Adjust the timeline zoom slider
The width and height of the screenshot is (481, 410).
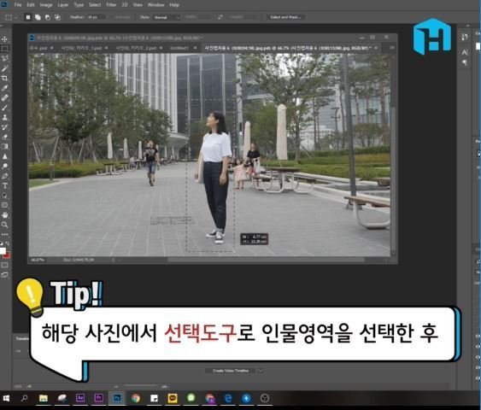pyautogui.click(x=140, y=386)
